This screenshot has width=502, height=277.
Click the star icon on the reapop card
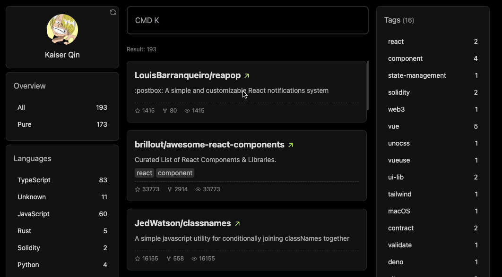(x=138, y=110)
